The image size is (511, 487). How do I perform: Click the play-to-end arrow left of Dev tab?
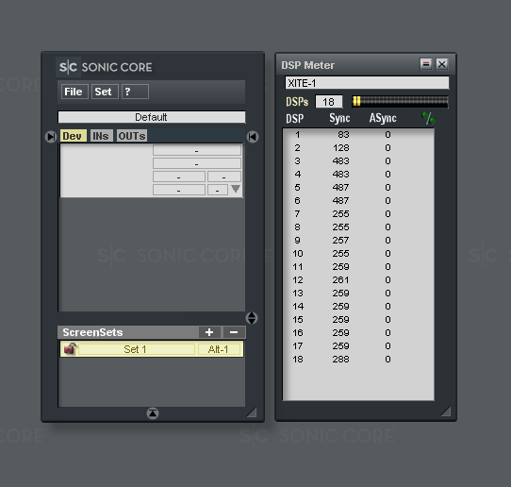(x=51, y=136)
